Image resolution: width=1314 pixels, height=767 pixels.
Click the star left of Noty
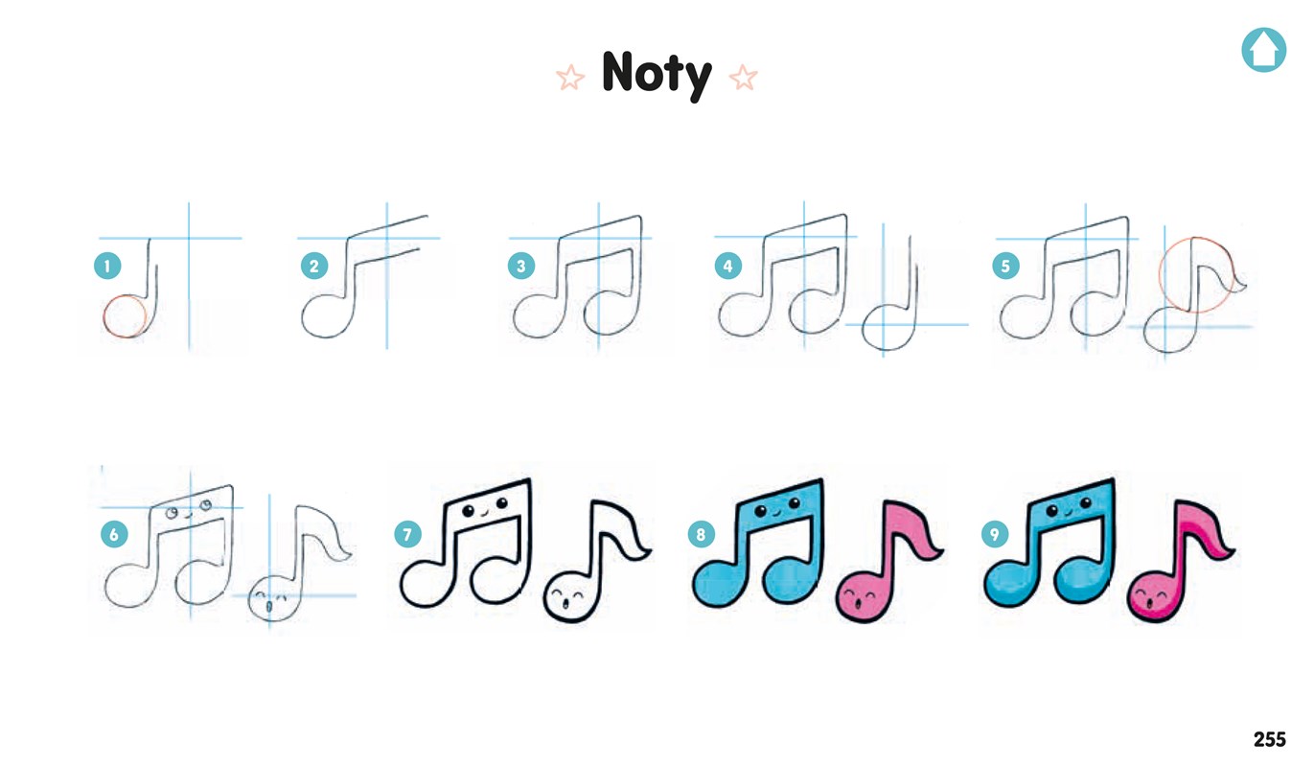click(x=570, y=78)
